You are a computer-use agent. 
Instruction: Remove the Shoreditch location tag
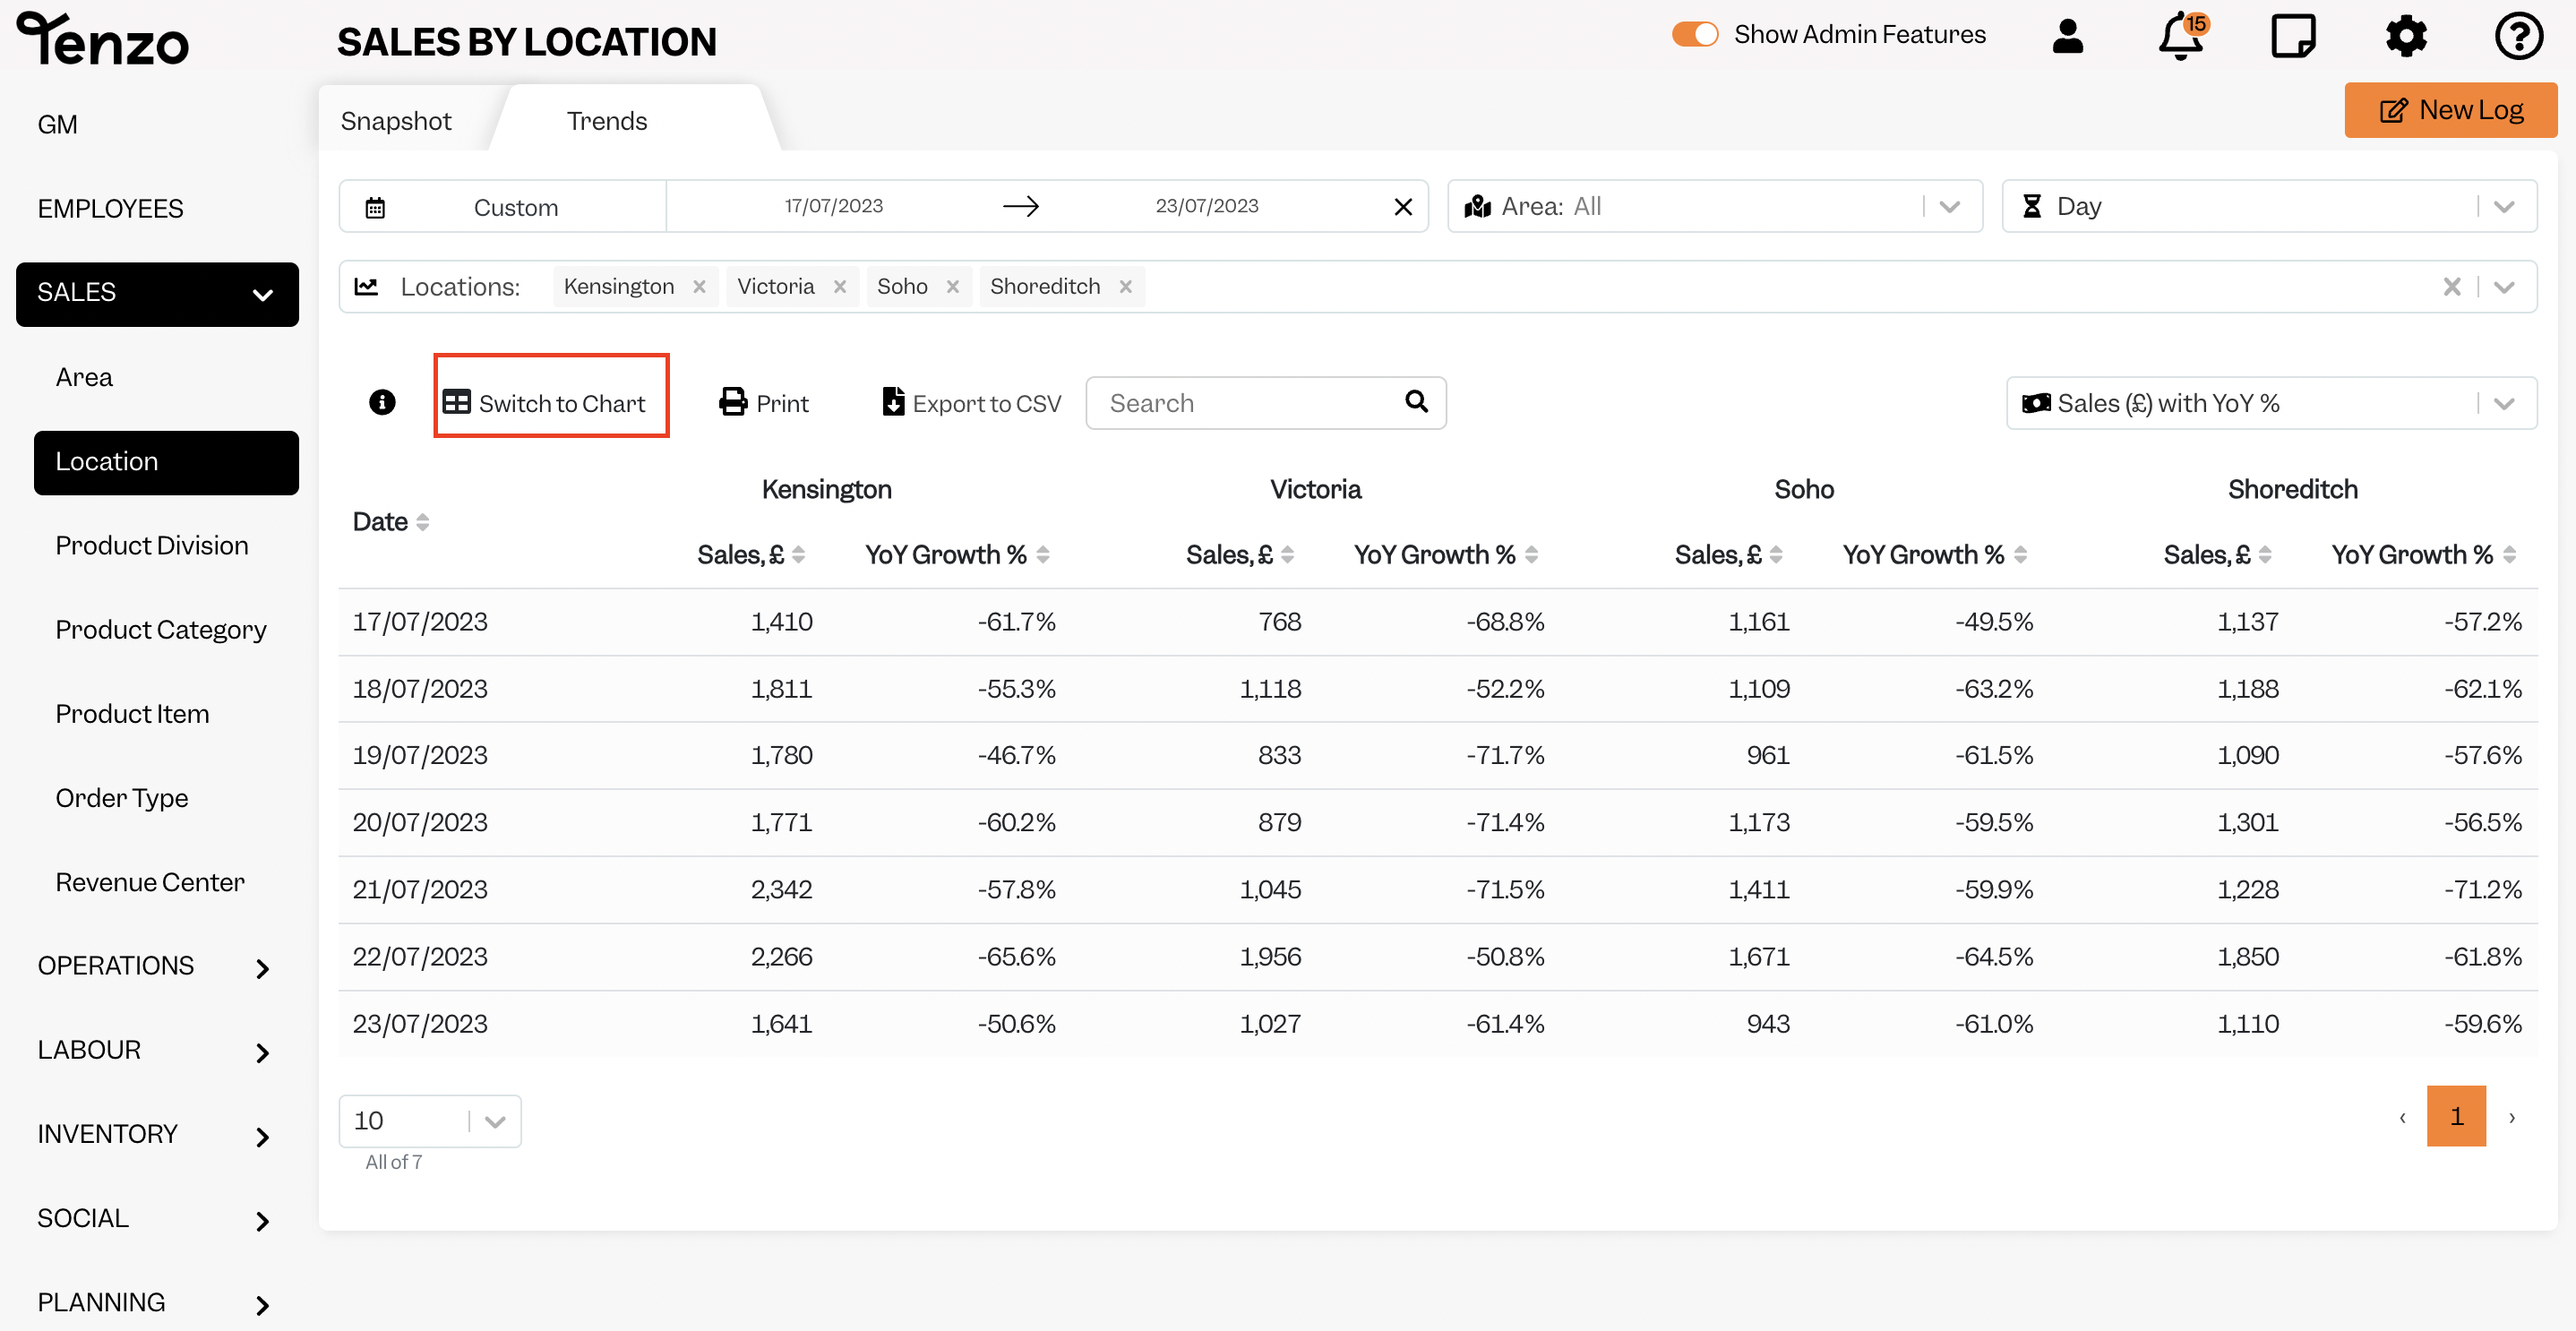(1125, 287)
